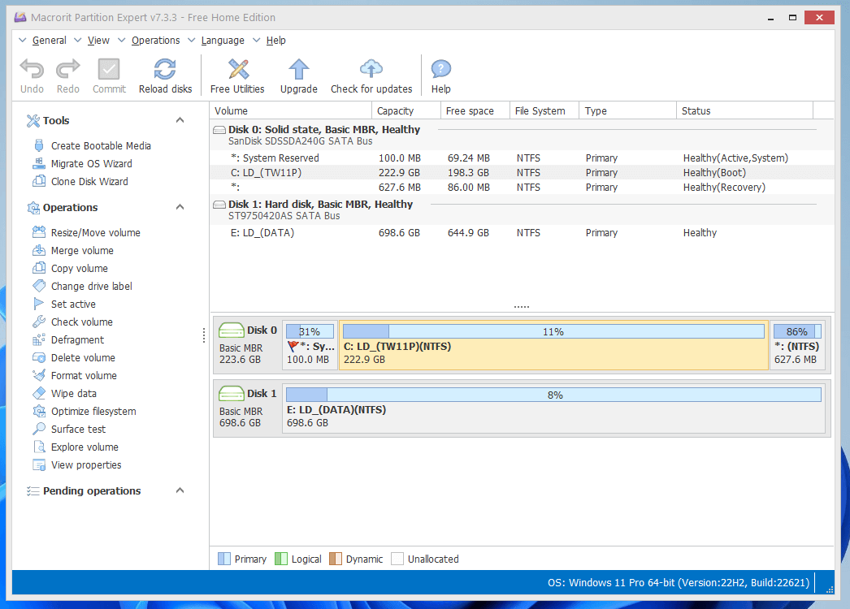The width and height of the screenshot is (850, 609).
Task: Click the Reload disks toolbar icon
Action: 165,70
